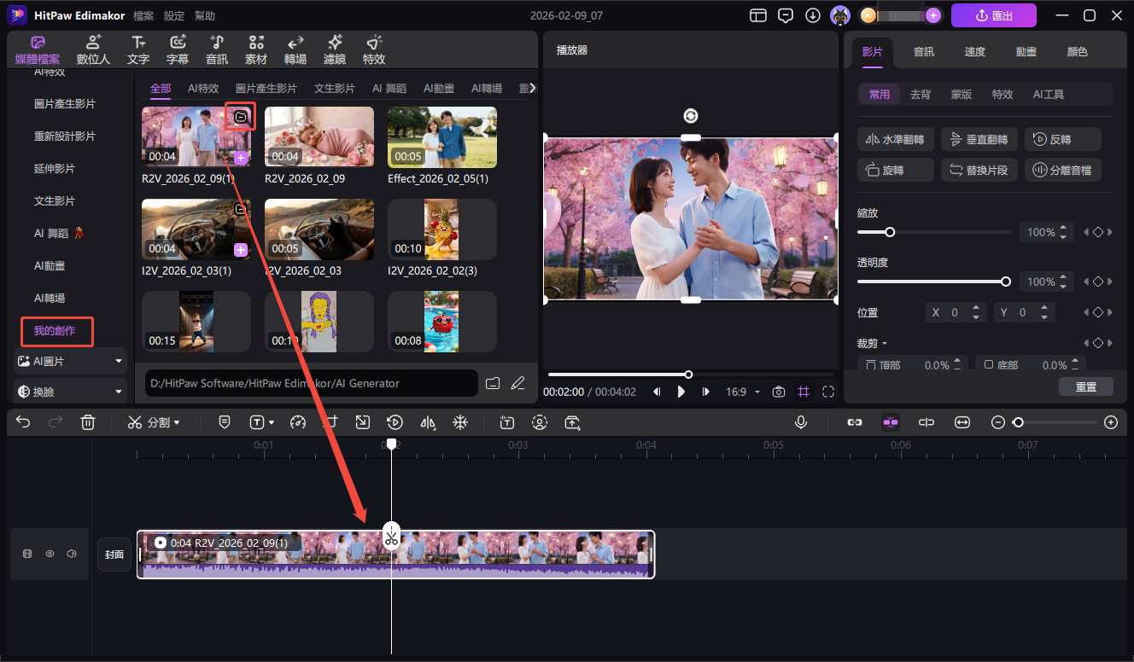The image size is (1134, 662).
Task: Select the 去背 sub-tab
Action: point(921,95)
